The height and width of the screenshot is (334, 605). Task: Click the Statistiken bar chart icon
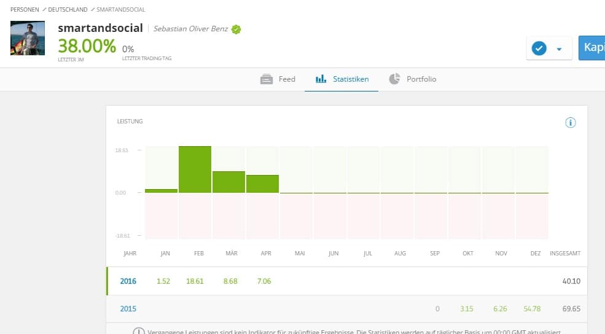pos(321,79)
